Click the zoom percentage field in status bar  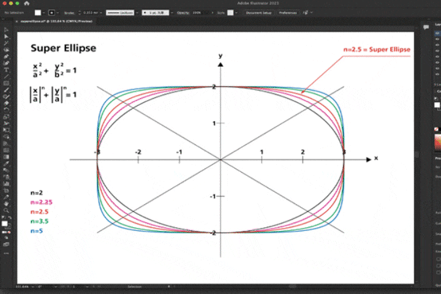[x=23, y=287]
